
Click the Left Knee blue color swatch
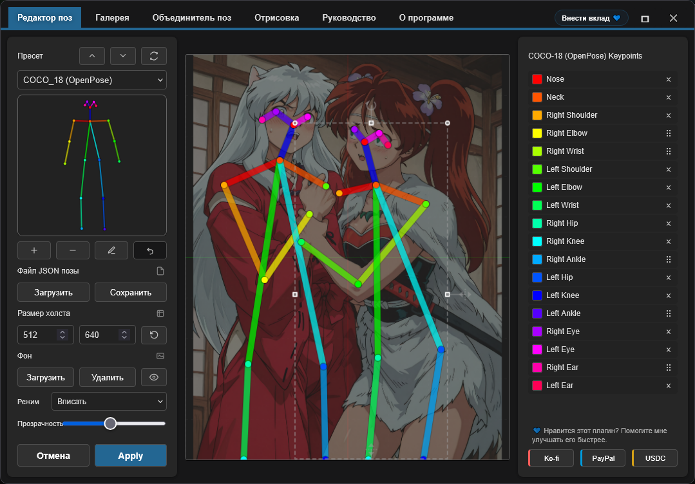click(x=537, y=295)
